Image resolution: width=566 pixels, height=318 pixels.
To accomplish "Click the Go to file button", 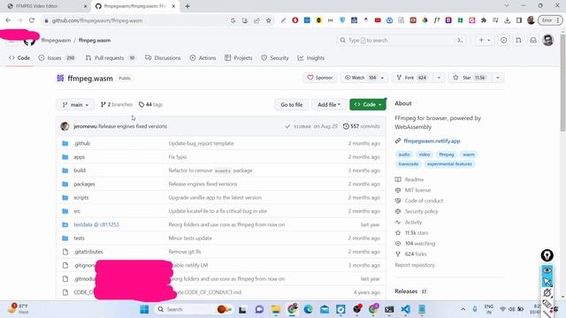I will click(291, 104).
